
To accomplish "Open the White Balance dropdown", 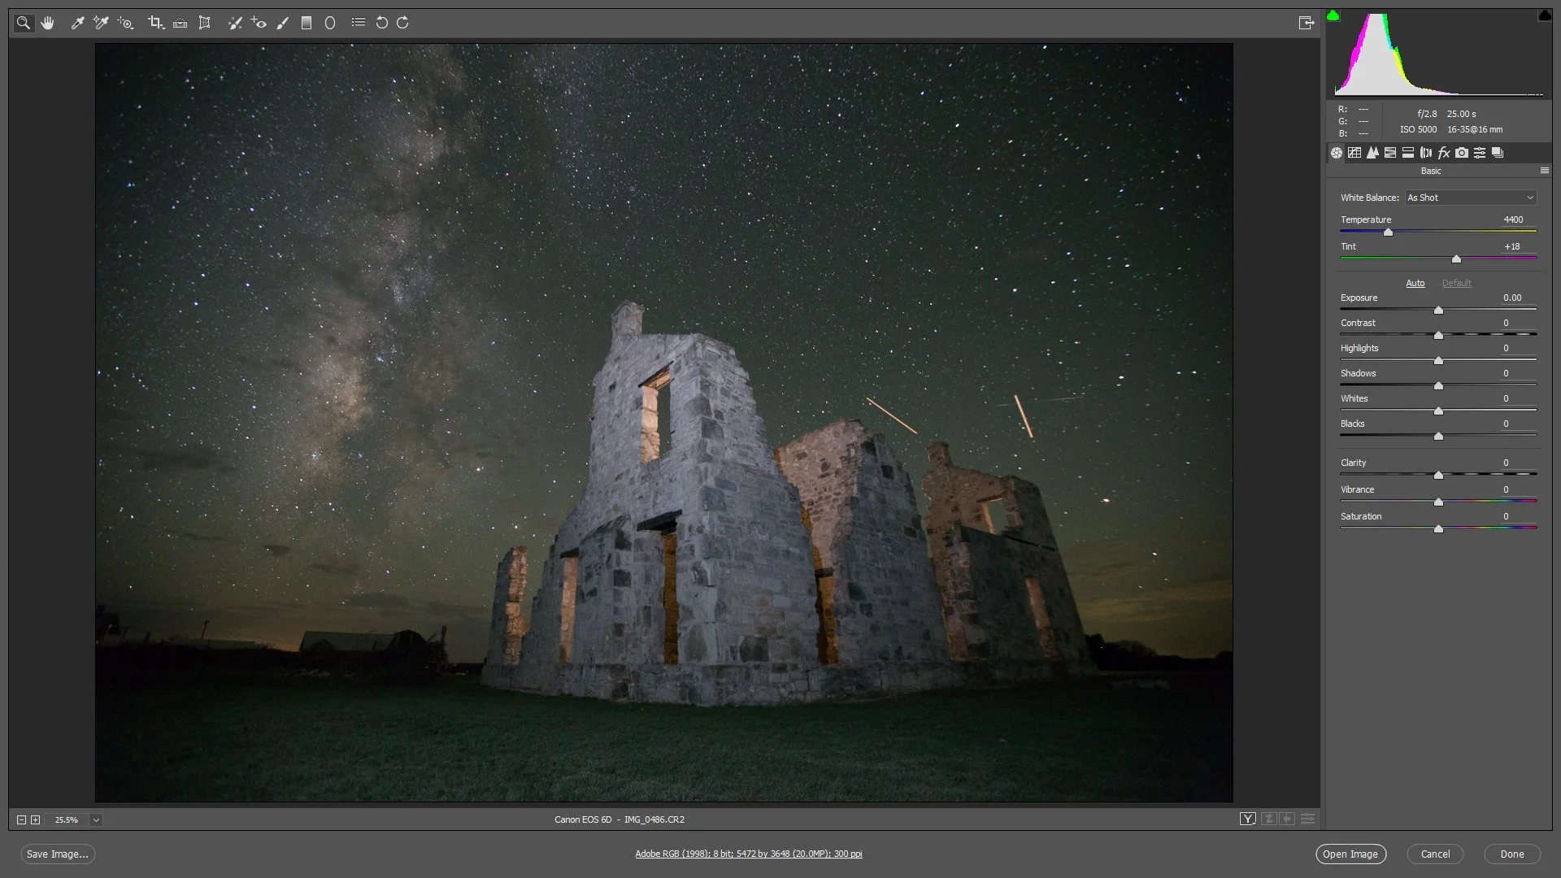I will pos(1469,198).
